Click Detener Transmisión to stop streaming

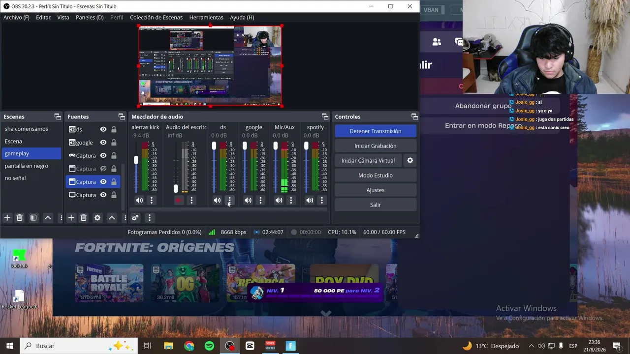(376, 131)
